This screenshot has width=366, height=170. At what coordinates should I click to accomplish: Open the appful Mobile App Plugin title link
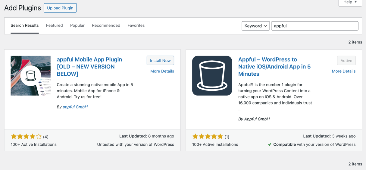[89, 66]
